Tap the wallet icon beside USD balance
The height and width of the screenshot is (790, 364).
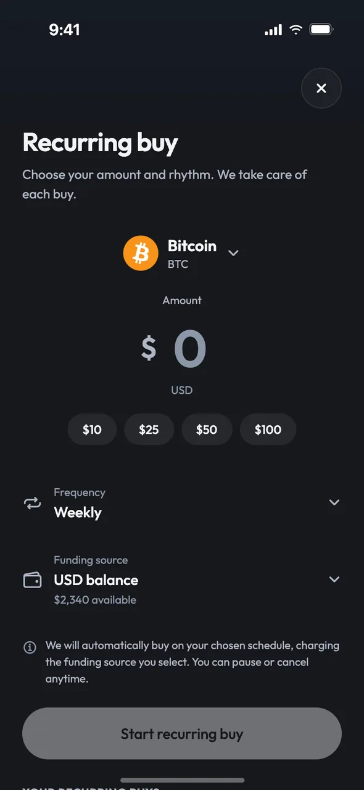tap(32, 580)
